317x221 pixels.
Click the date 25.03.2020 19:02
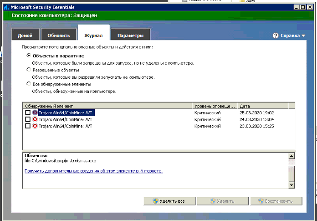tap(257, 113)
